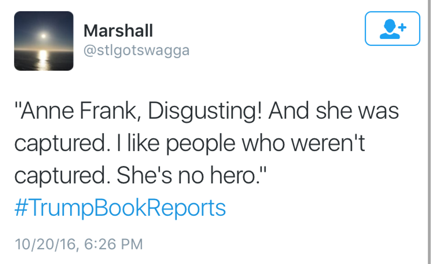Click the bright sun in the avatar
Image resolution: width=434 pixels, height=264 pixels.
point(43,35)
